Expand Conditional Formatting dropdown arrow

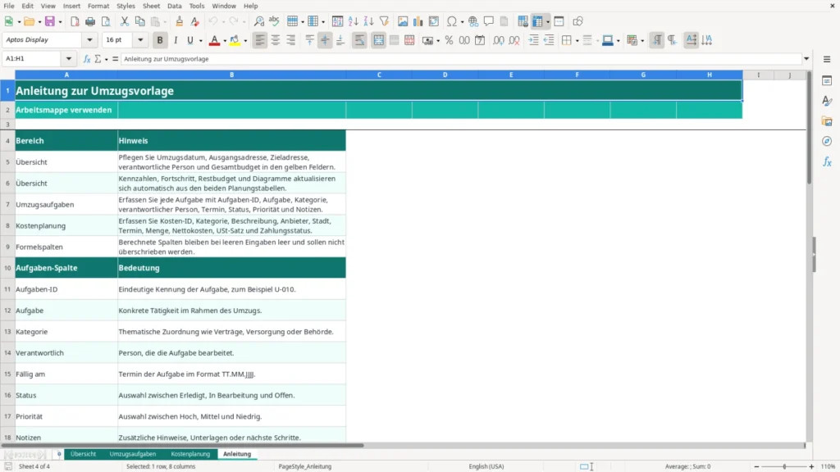[x=642, y=41]
